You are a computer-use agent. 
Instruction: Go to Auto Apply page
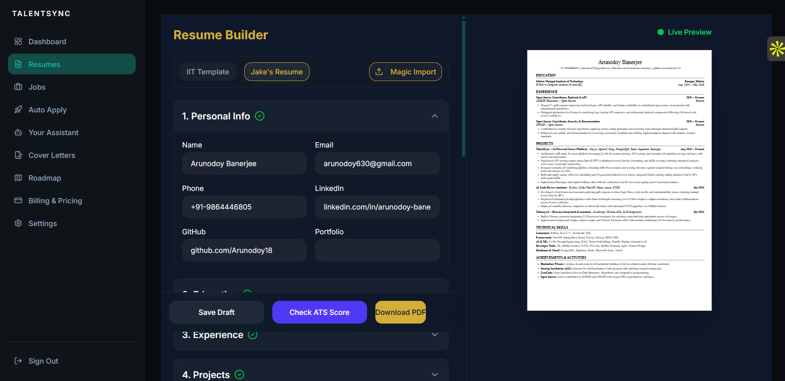tap(72, 110)
